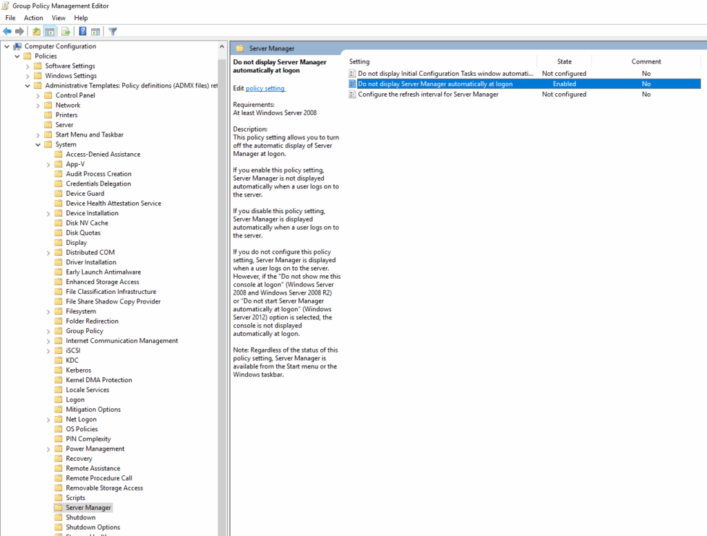Screen dimensions: 707x536
Task: Open the File menu
Action: 10,17
